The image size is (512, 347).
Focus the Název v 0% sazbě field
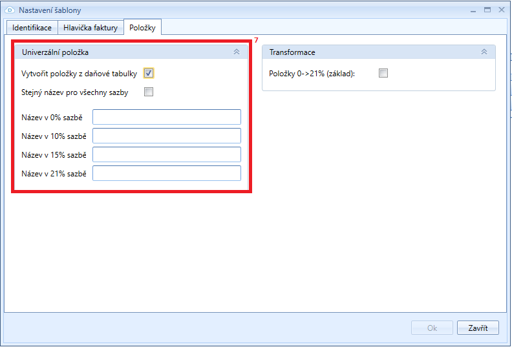click(x=166, y=117)
